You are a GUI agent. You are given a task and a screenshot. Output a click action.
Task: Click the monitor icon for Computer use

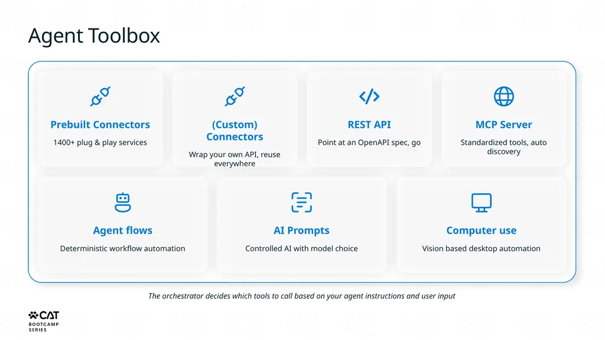(x=482, y=203)
